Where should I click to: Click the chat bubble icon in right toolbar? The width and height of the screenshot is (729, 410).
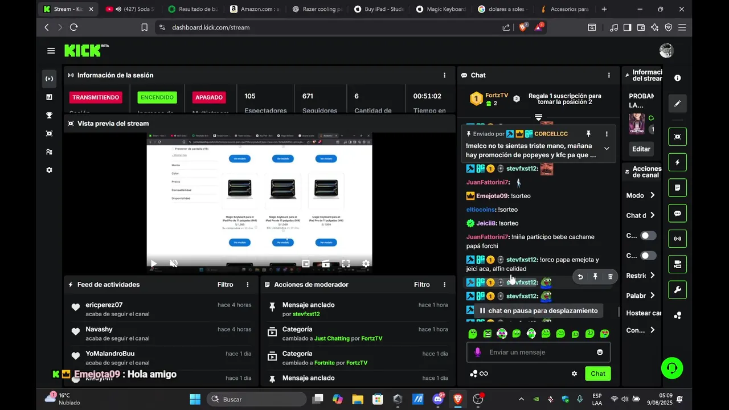pos(678,214)
